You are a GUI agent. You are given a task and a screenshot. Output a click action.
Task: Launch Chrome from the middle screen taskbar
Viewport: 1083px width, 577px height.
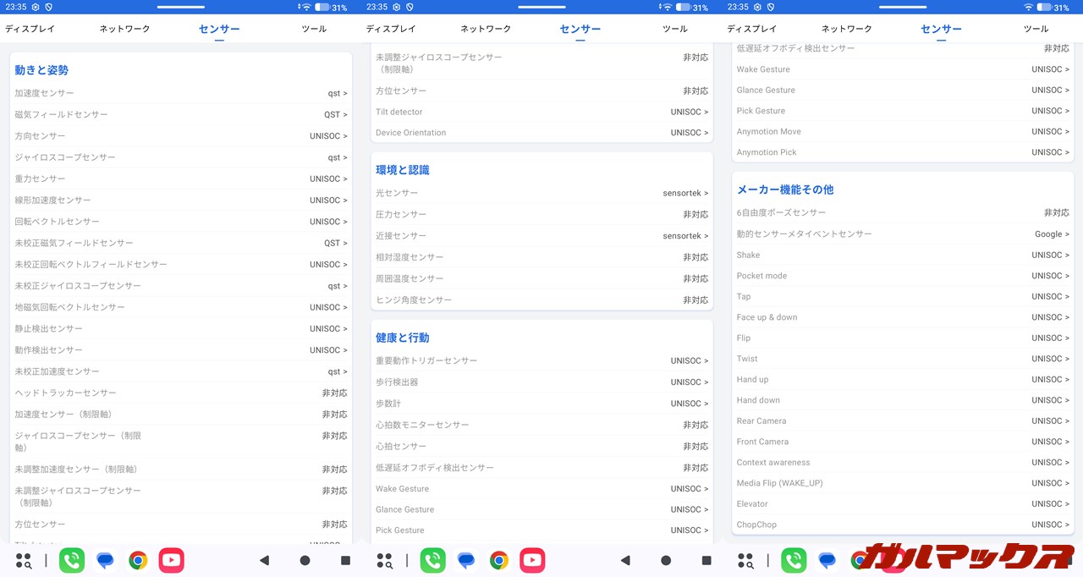tap(499, 560)
